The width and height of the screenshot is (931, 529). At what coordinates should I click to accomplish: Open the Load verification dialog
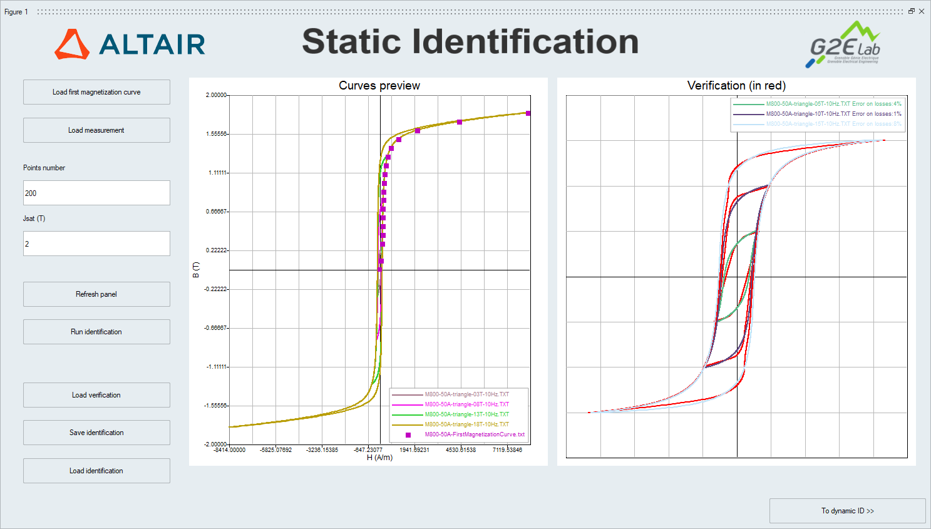96,395
